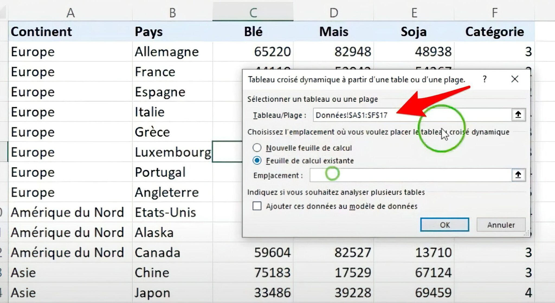The height and width of the screenshot is (303, 555).
Task: Select the cell containing Chine
Action: (x=153, y=272)
